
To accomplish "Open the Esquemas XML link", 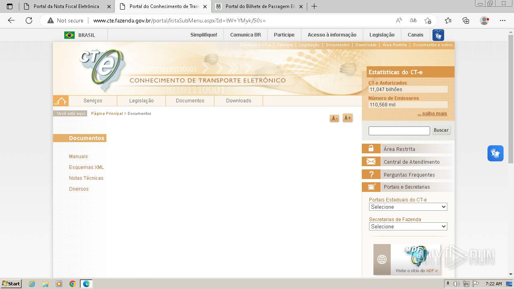I will [x=86, y=167].
